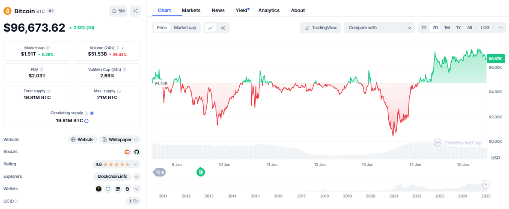
Task: Click the verified badge next to Circulating supply
Action: click(x=92, y=113)
